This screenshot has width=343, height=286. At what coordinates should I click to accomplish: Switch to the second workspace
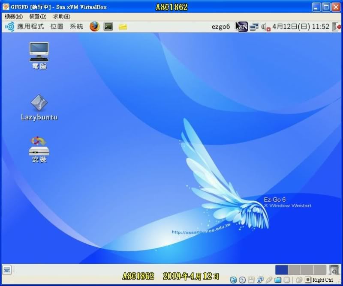click(x=294, y=270)
